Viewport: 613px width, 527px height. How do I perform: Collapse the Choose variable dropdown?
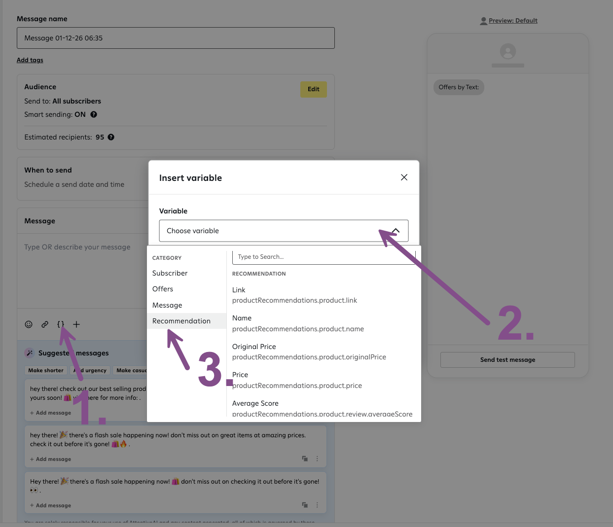[x=396, y=231]
